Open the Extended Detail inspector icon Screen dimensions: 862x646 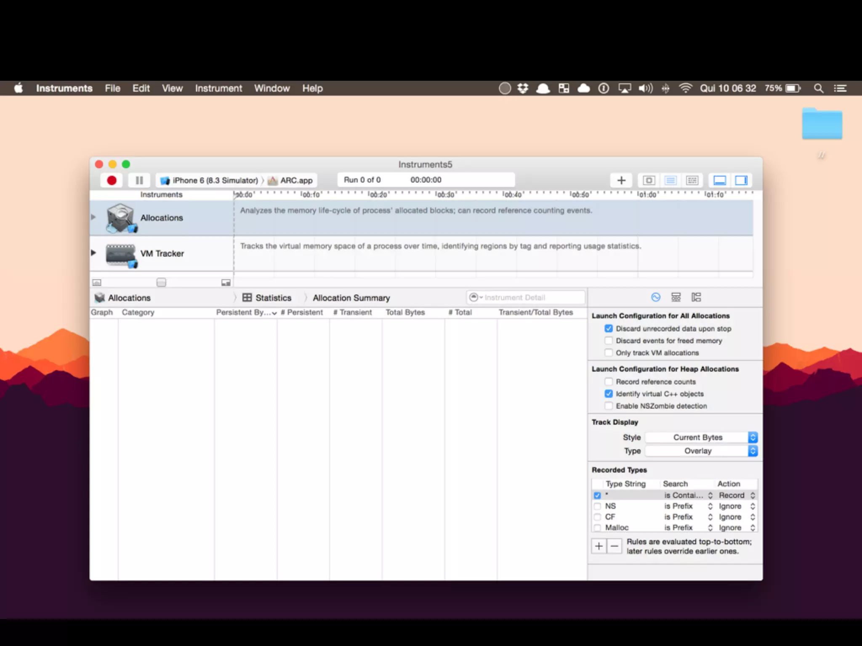[x=696, y=297]
